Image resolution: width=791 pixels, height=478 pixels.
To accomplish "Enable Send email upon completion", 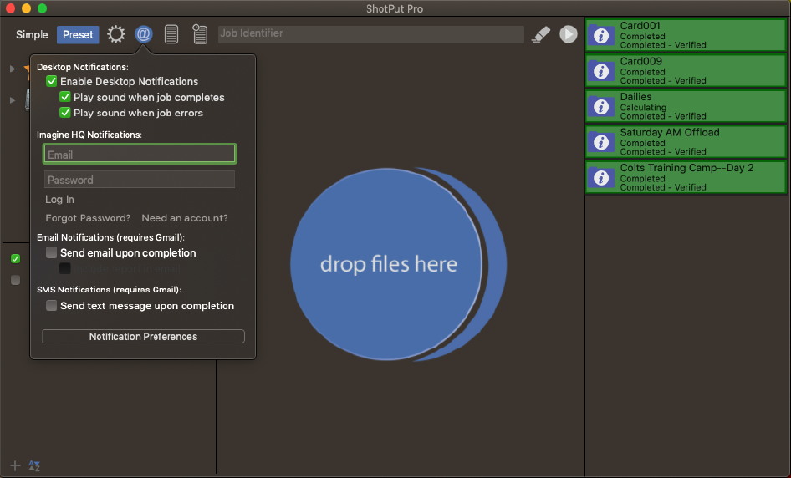I will 52,252.
